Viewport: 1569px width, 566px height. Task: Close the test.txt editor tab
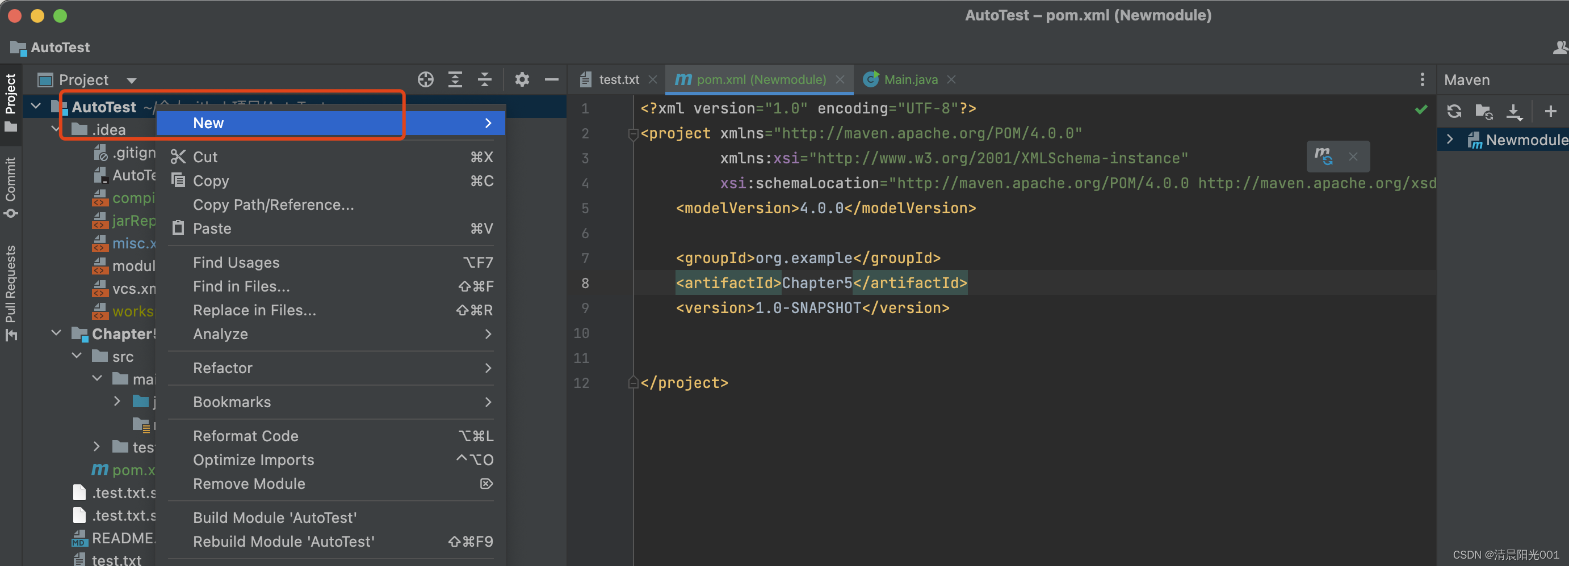[x=652, y=80]
